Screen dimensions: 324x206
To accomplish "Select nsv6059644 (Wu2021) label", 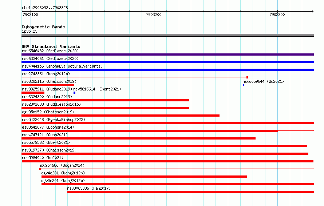I will [263, 81].
